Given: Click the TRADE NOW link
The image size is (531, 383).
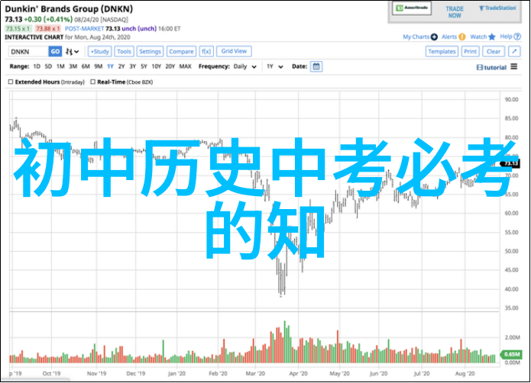Looking at the screenshot, I should click(455, 12).
